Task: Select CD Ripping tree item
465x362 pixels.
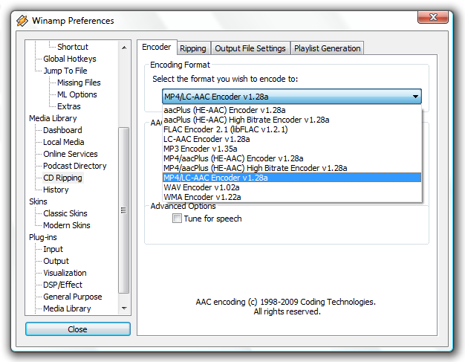Action: point(62,178)
